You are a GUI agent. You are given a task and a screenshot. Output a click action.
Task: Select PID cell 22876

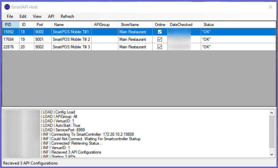11,47
